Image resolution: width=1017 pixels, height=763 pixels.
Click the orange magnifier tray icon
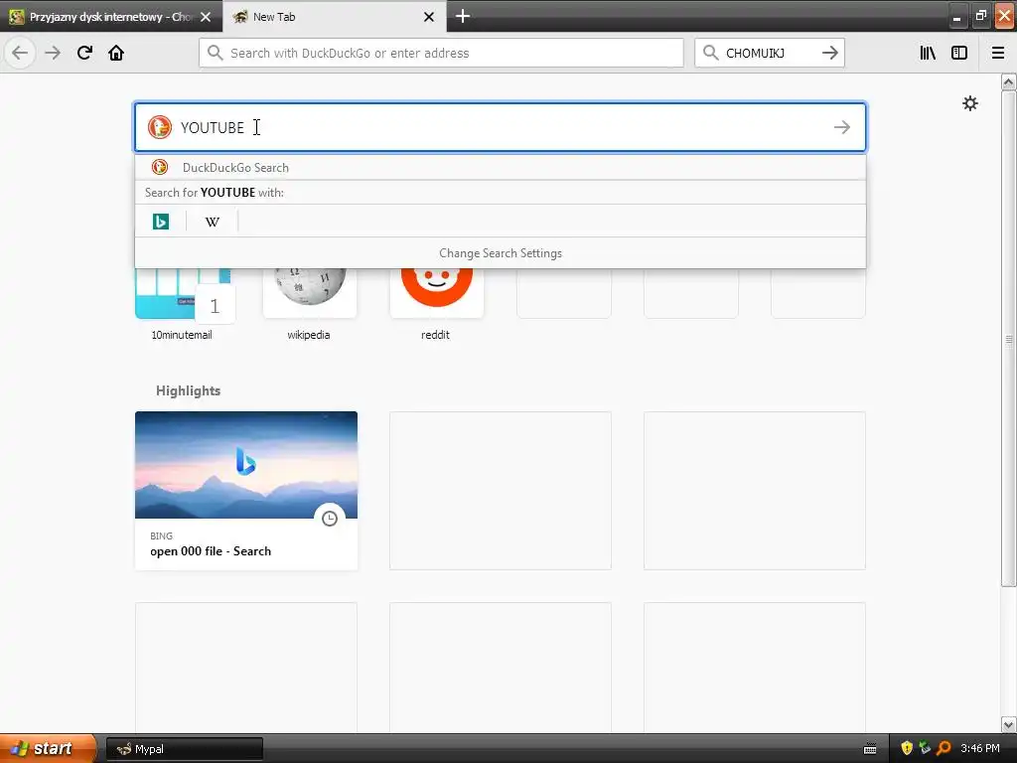[944, 748]
